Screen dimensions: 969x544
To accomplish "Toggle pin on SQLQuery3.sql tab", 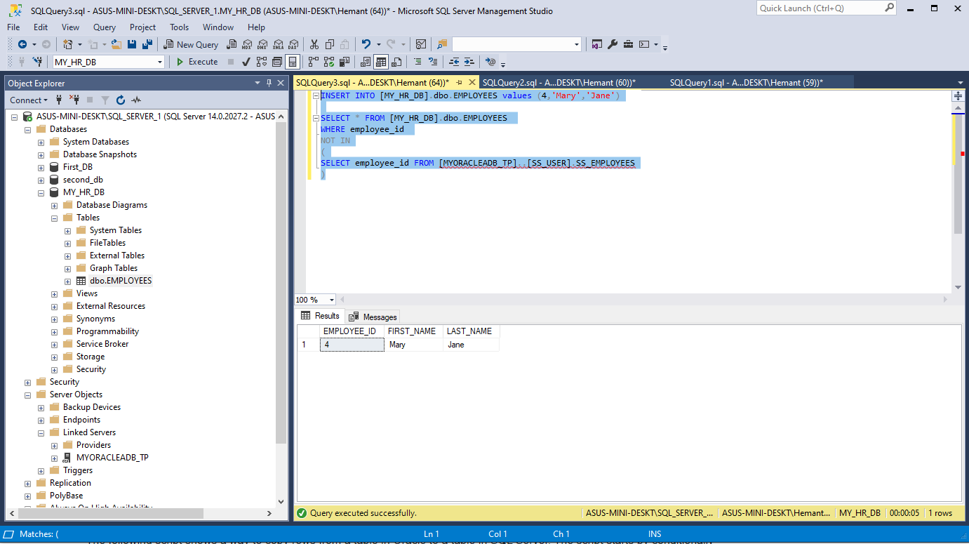I will coord(459,82).
